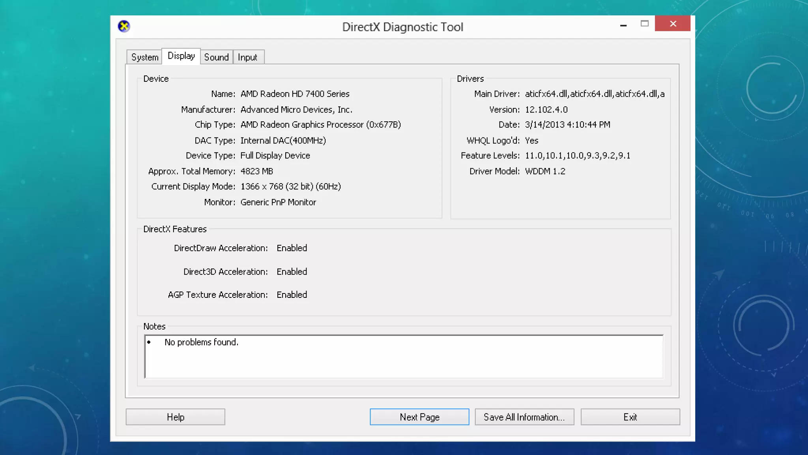808x455 pixels.
Task: Click the 'Main Driver:' label
Action: coord(497,94)
